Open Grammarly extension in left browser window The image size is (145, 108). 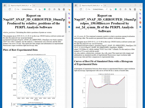(45, 9)
